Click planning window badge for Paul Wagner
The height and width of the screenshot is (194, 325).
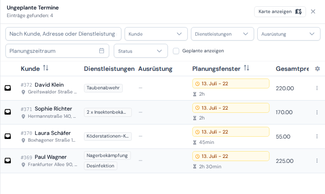(x=231, y=156)
